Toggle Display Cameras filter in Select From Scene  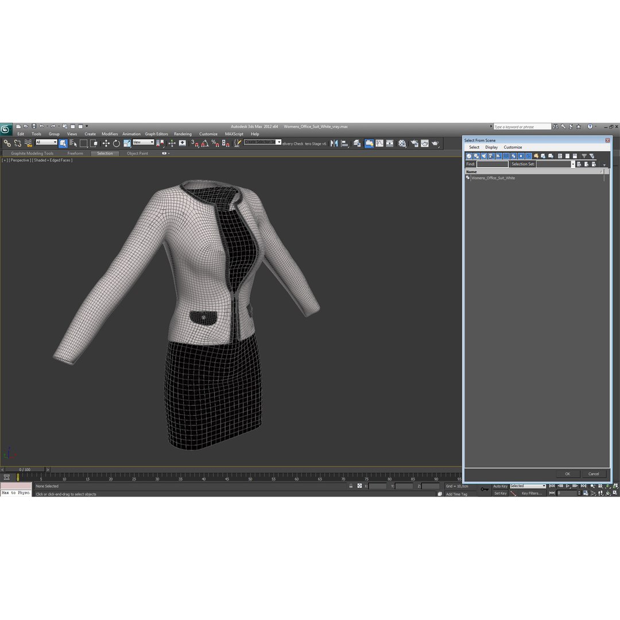[x=491, y=156]
